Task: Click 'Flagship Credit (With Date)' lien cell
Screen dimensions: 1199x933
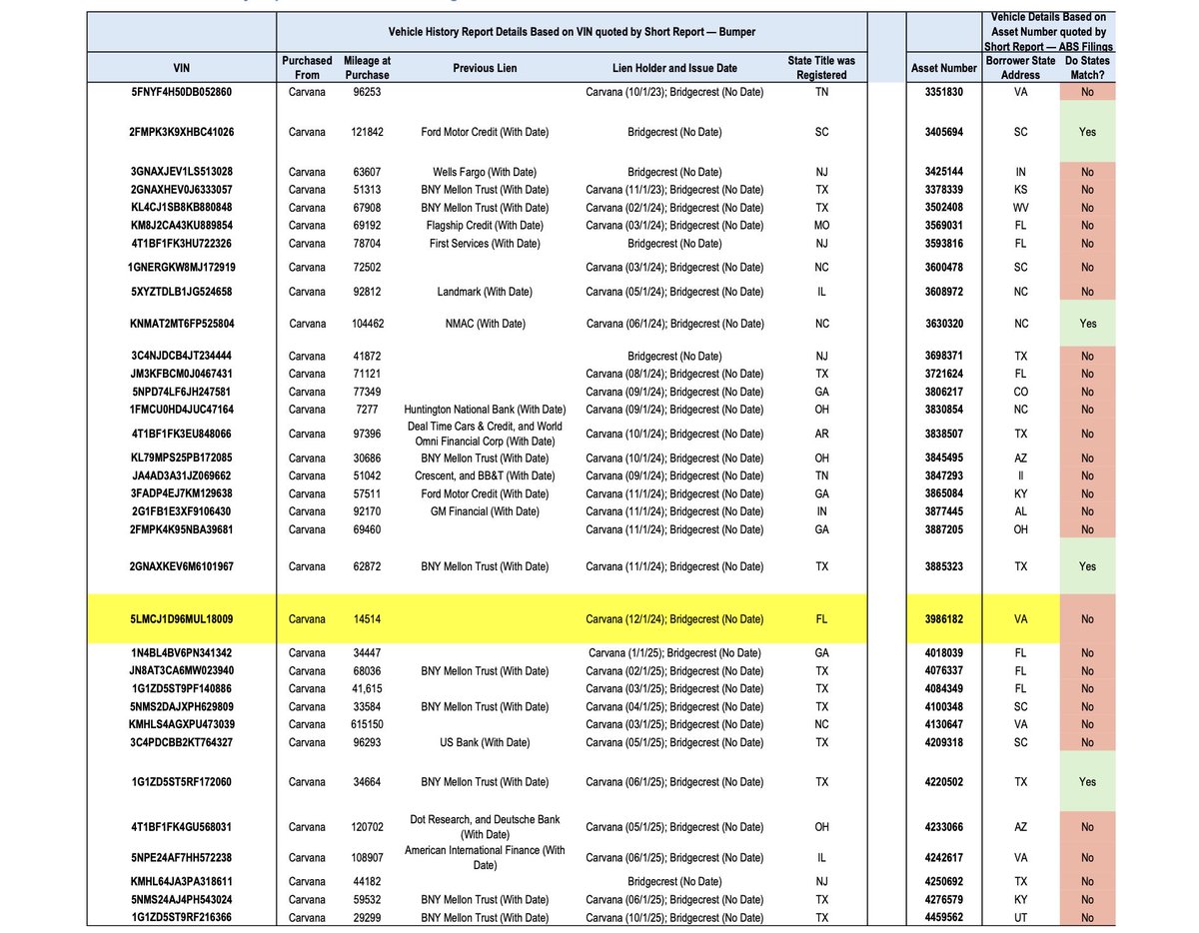Action: (x=485, y=226)
